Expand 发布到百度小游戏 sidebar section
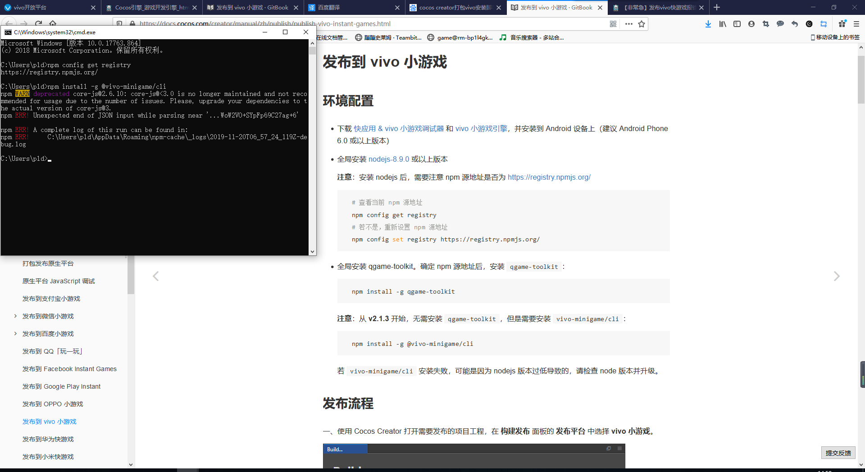The height and width of the screenshot is (472, 865). point(15,334)
